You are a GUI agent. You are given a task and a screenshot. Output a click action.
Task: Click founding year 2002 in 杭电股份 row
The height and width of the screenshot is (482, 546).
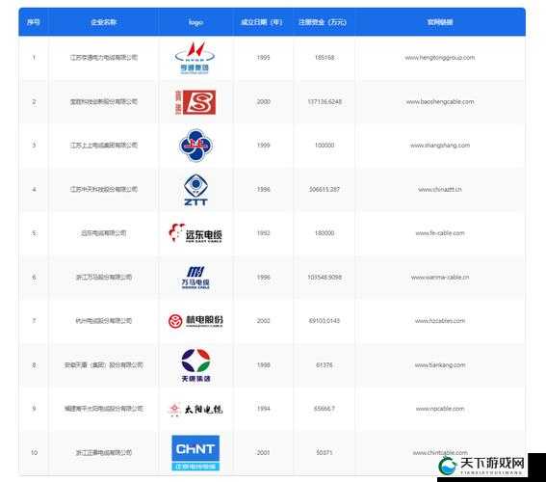[x=263, y=321]
